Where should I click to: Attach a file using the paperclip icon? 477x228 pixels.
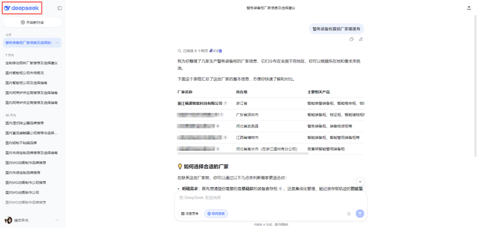point(348,213)
